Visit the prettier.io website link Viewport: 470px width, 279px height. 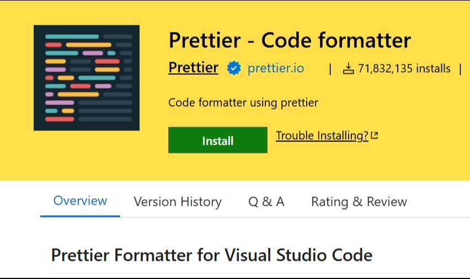click(x=276, y=68)
